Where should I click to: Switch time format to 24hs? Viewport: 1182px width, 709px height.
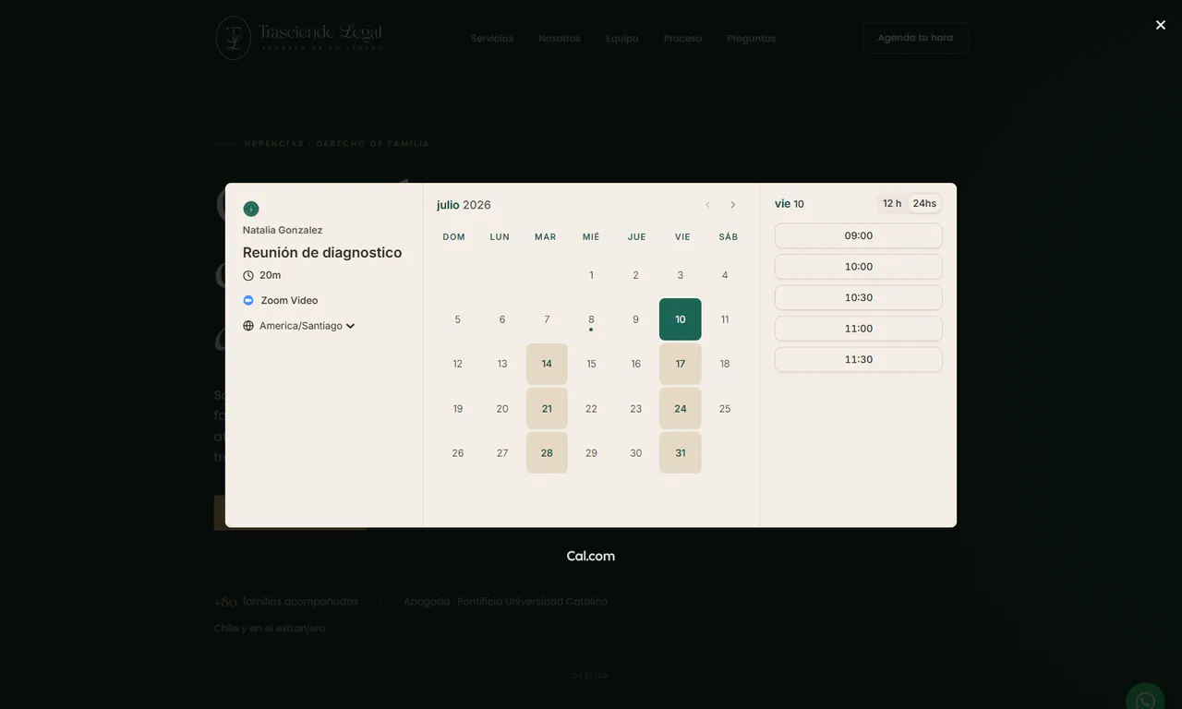coord(924,203)
